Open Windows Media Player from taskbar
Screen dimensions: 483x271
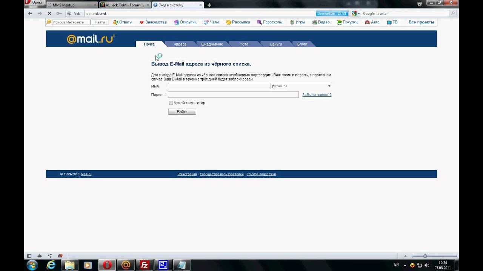pos(88,265)
